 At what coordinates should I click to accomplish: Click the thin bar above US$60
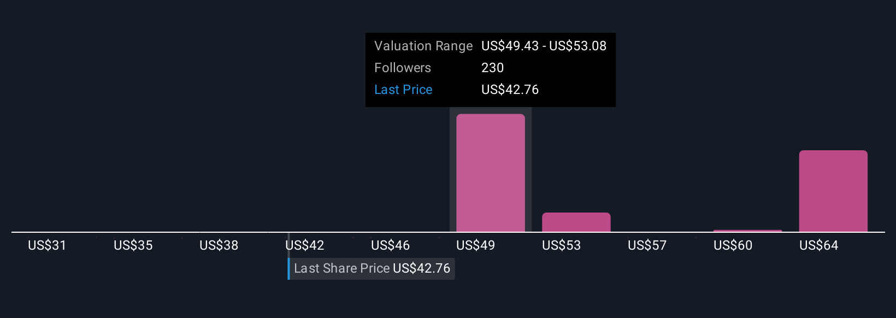(747, 231)
